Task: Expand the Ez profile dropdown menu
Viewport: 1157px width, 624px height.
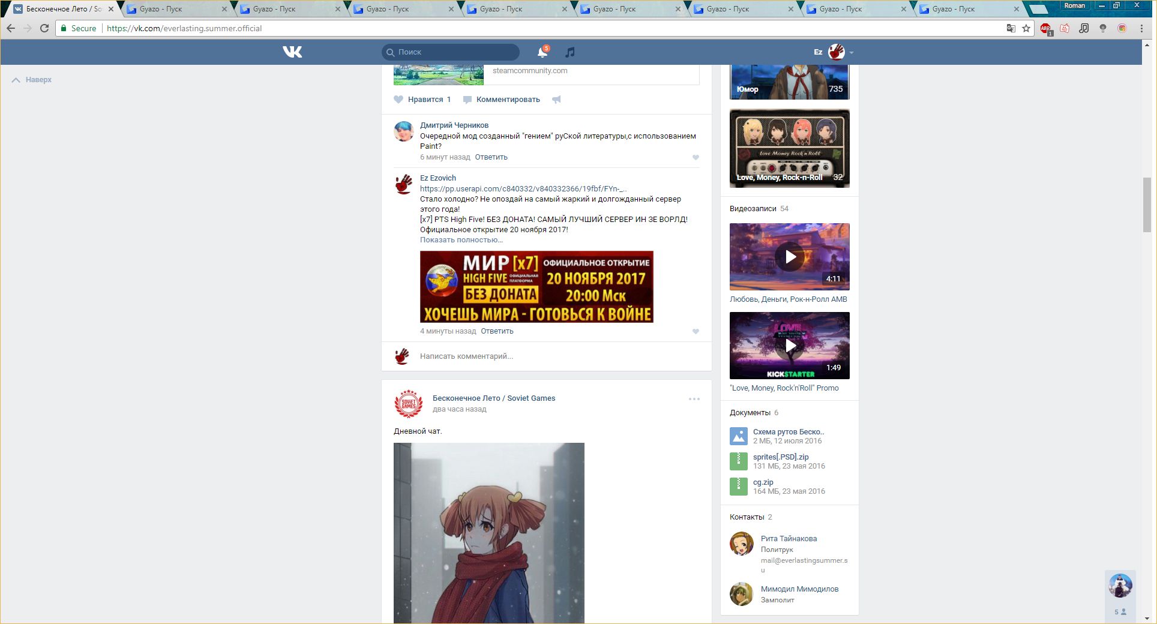Action: [852, 53]
